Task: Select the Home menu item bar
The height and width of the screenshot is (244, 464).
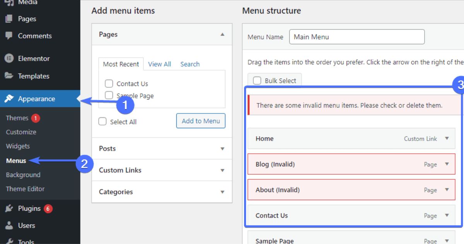Action: coord(351,138)
